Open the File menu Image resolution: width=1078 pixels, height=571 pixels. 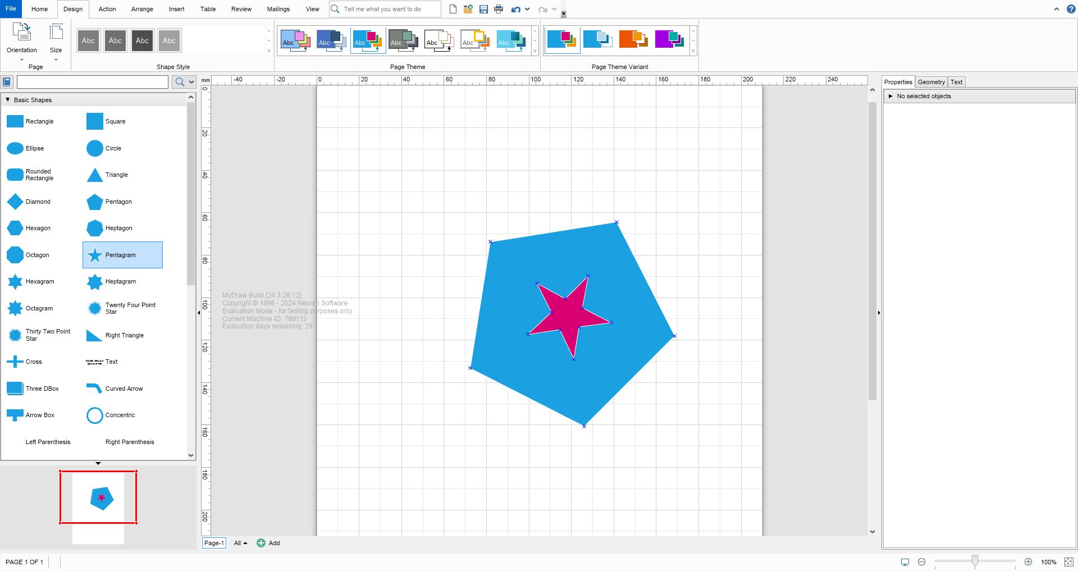(11, 9)
